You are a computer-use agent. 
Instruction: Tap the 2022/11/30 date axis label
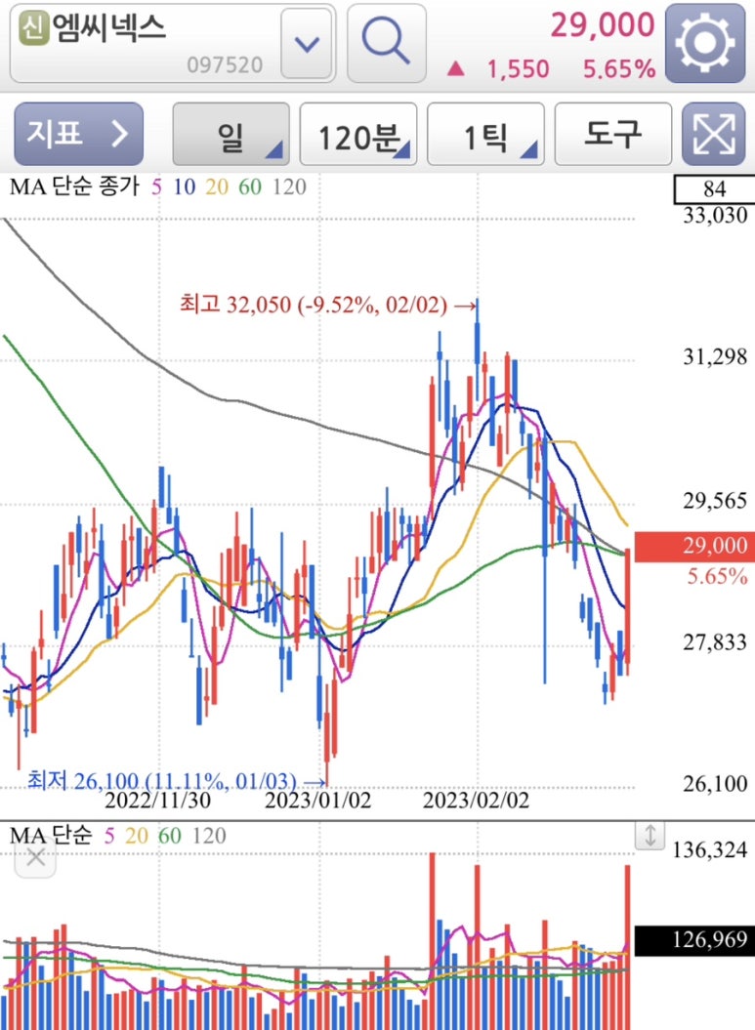pos(157,801)
